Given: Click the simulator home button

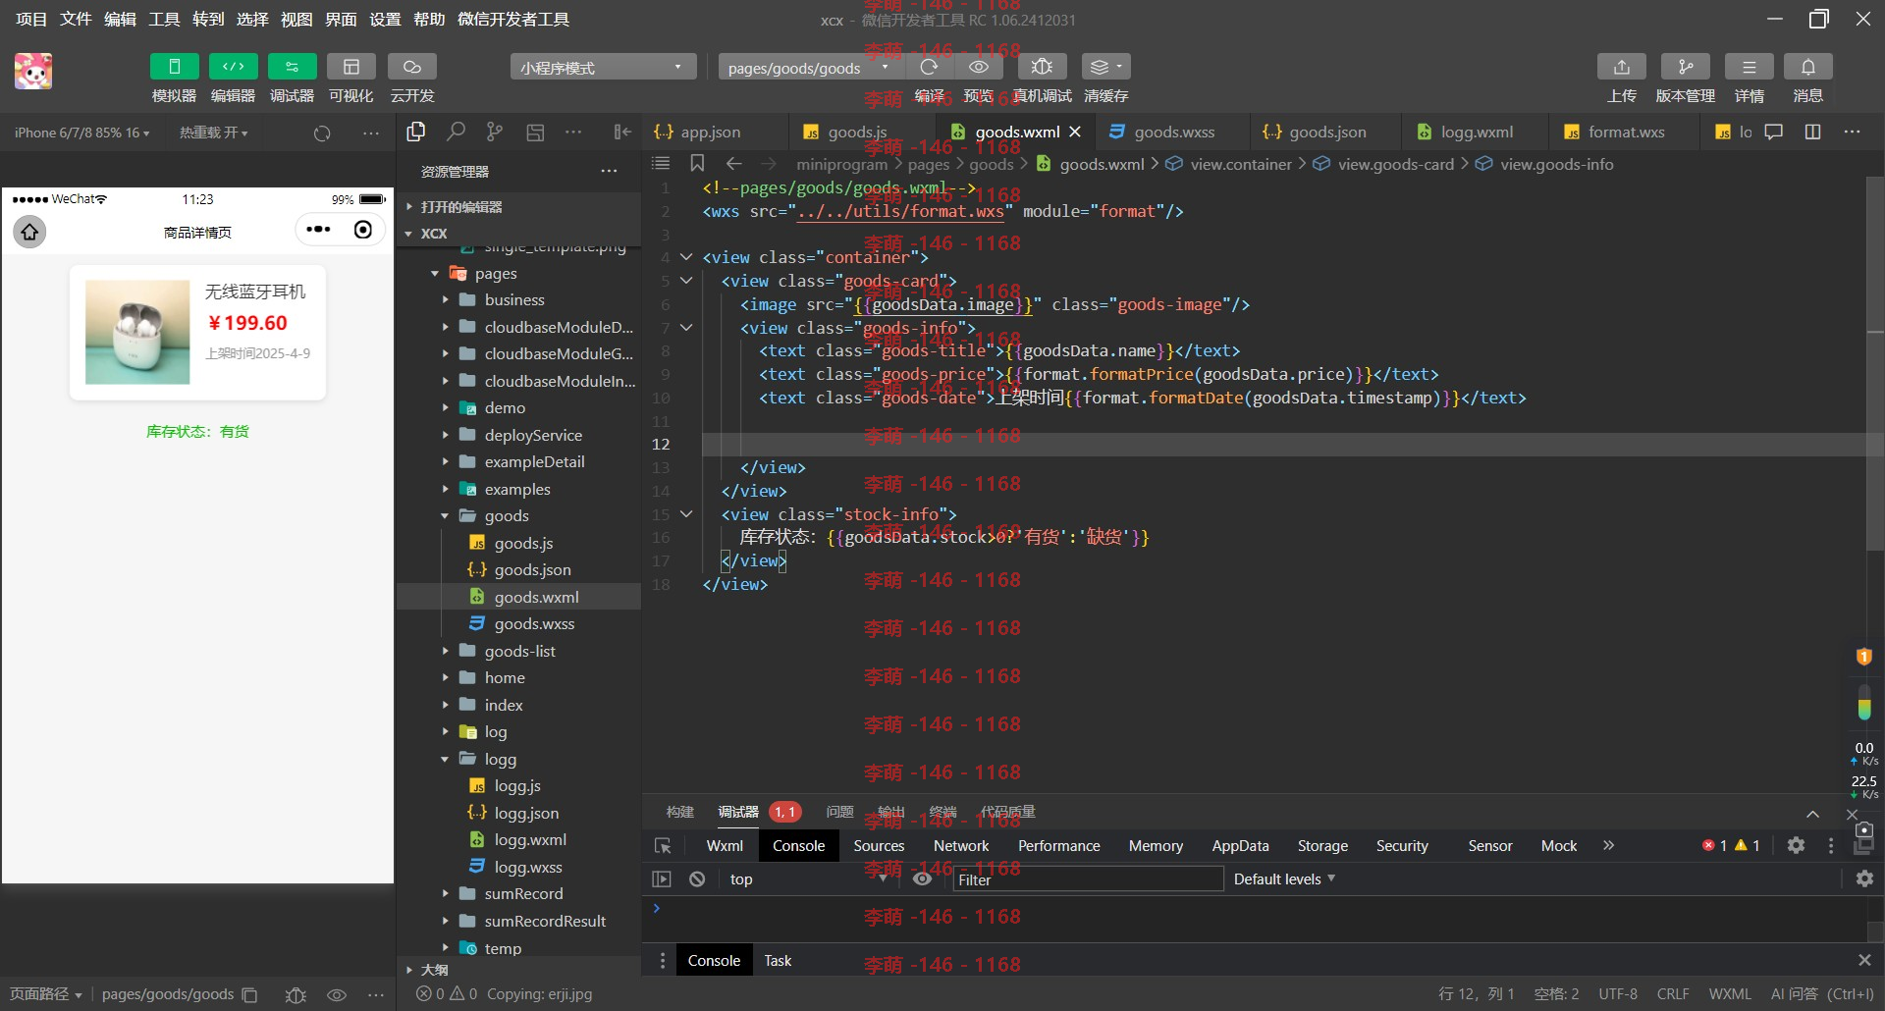Looking at the screenshot, I should point(30,232).
